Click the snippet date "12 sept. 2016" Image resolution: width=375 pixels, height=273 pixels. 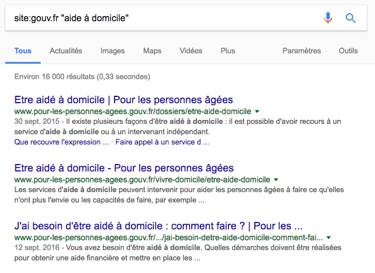click(x=37, y=248)
